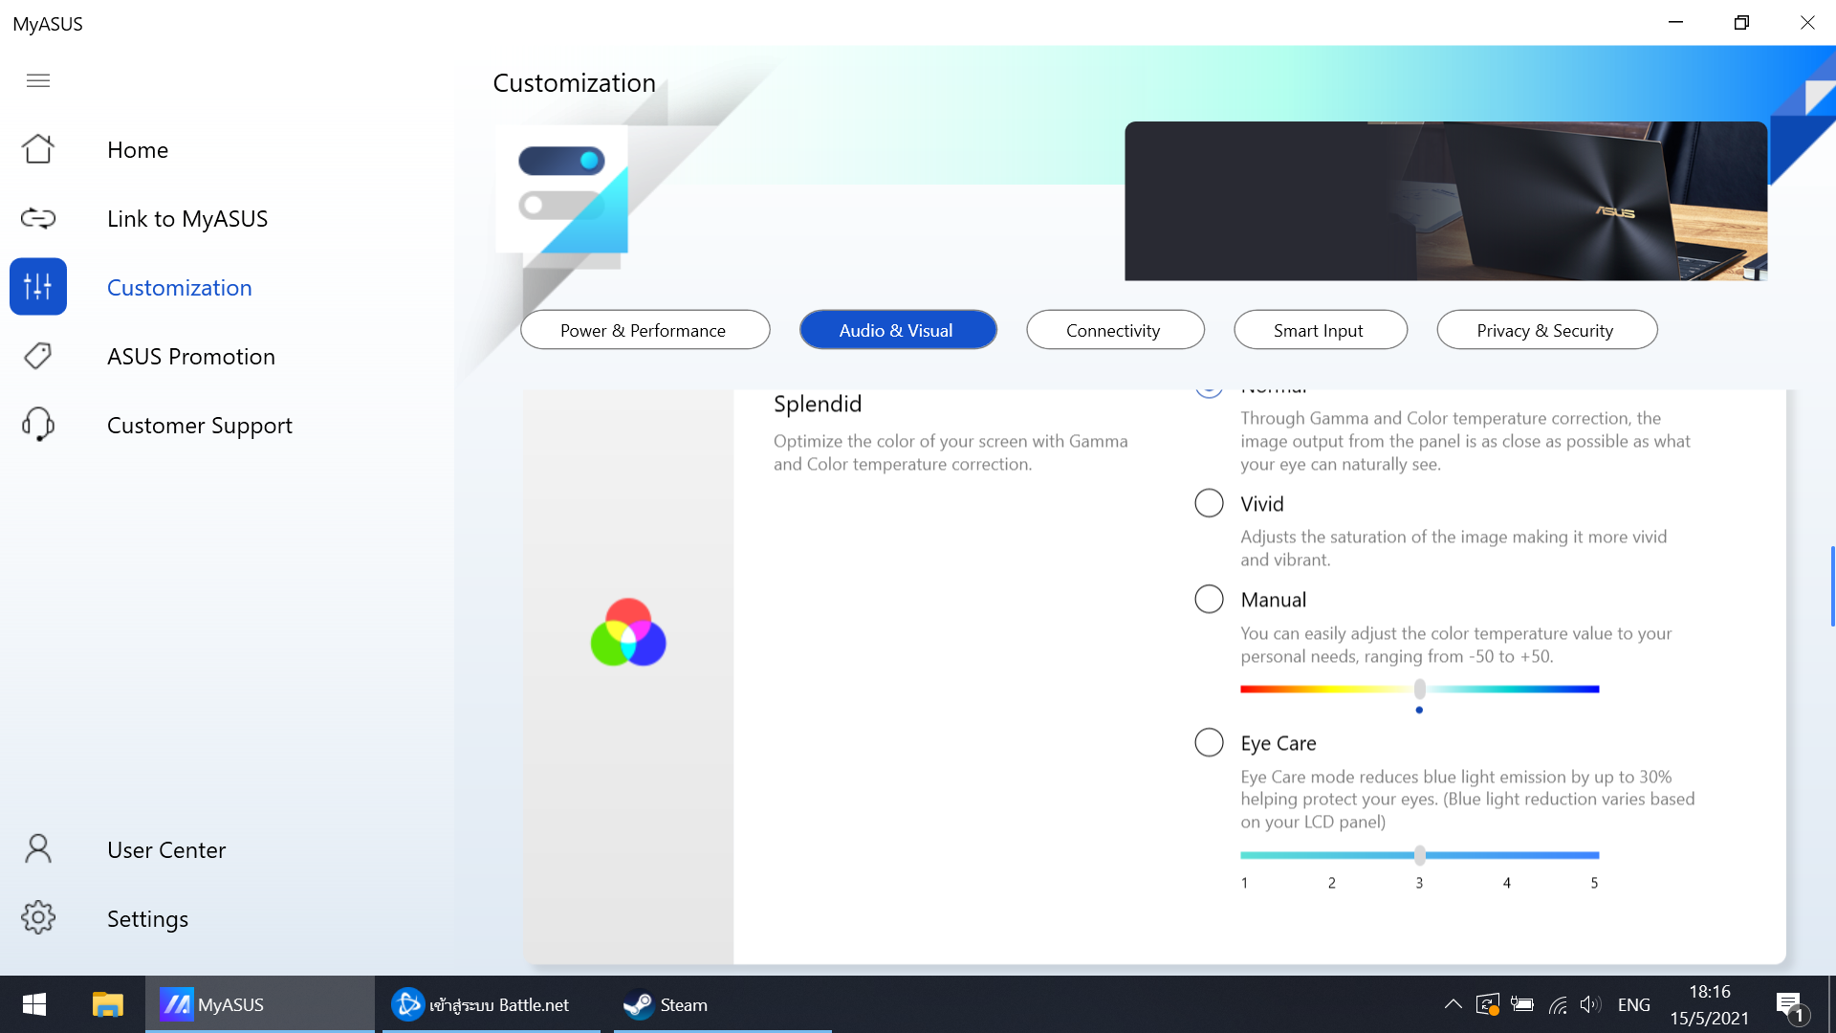Open File Explorer from the taskbar
Image resolution: width=1836 pixels, height=1033 pixels.
point(107,1004)
